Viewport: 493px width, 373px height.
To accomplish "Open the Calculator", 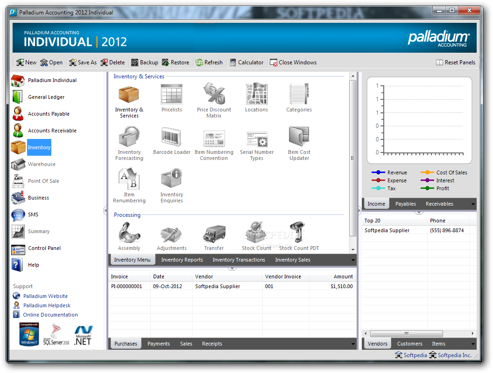I will tap(246, 62).
